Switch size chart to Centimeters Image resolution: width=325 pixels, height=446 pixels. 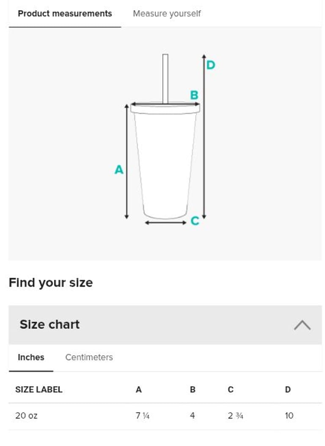(89, 357)
